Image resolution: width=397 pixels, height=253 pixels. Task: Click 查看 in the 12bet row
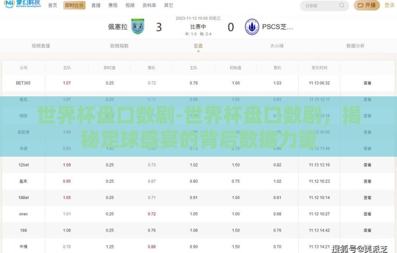[x=367, y=165]
